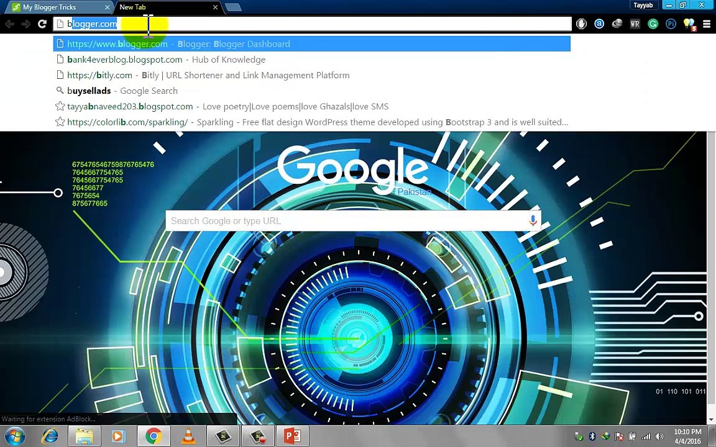
Task: Click the volume speaker tray icon
Action: (659, 436)
